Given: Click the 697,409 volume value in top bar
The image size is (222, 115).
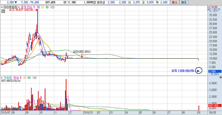Looking at the screenshot, I should (50, 2).
